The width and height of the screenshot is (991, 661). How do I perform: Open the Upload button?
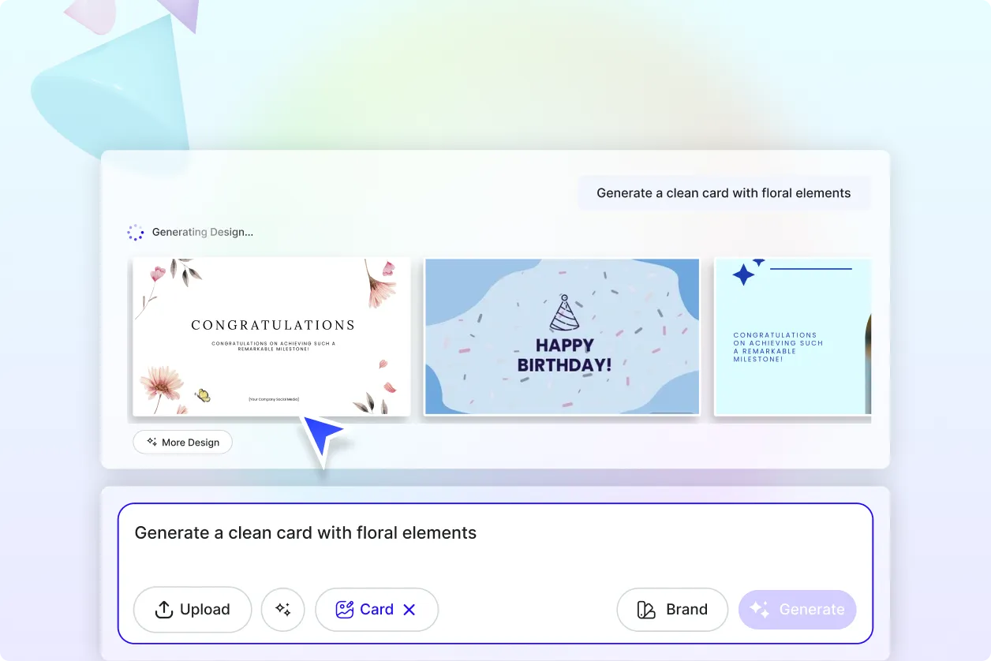pos(193,610)
